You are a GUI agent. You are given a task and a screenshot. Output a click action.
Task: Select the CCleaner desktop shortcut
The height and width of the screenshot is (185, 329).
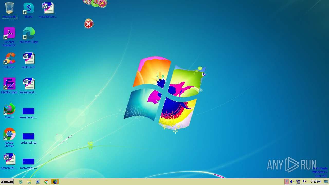(9, 61)
